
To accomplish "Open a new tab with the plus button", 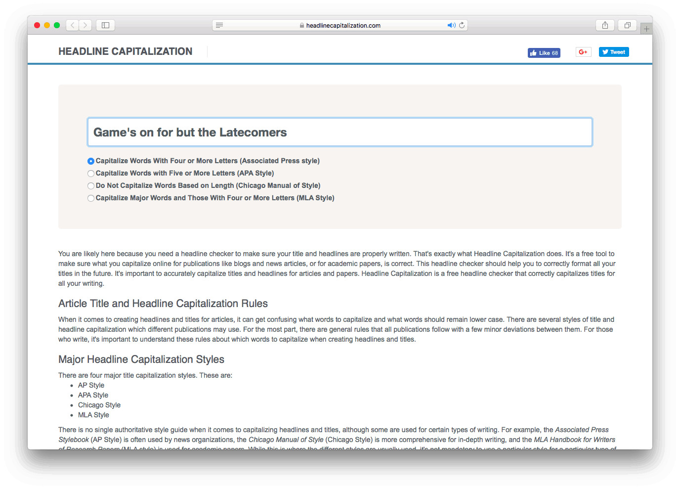I will pyautogui.click(x=646, y=29).
